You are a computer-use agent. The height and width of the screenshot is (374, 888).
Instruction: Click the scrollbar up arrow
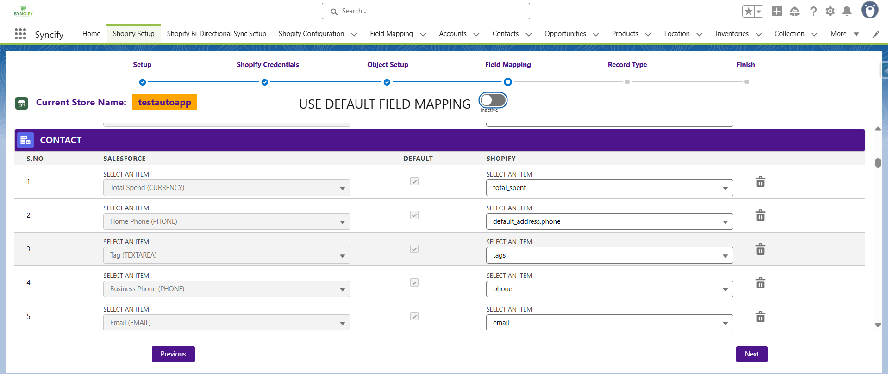878,129
